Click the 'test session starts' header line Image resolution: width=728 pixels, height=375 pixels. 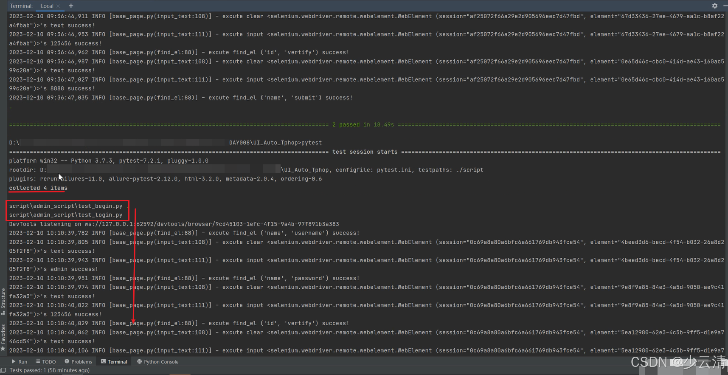(365, 152)
